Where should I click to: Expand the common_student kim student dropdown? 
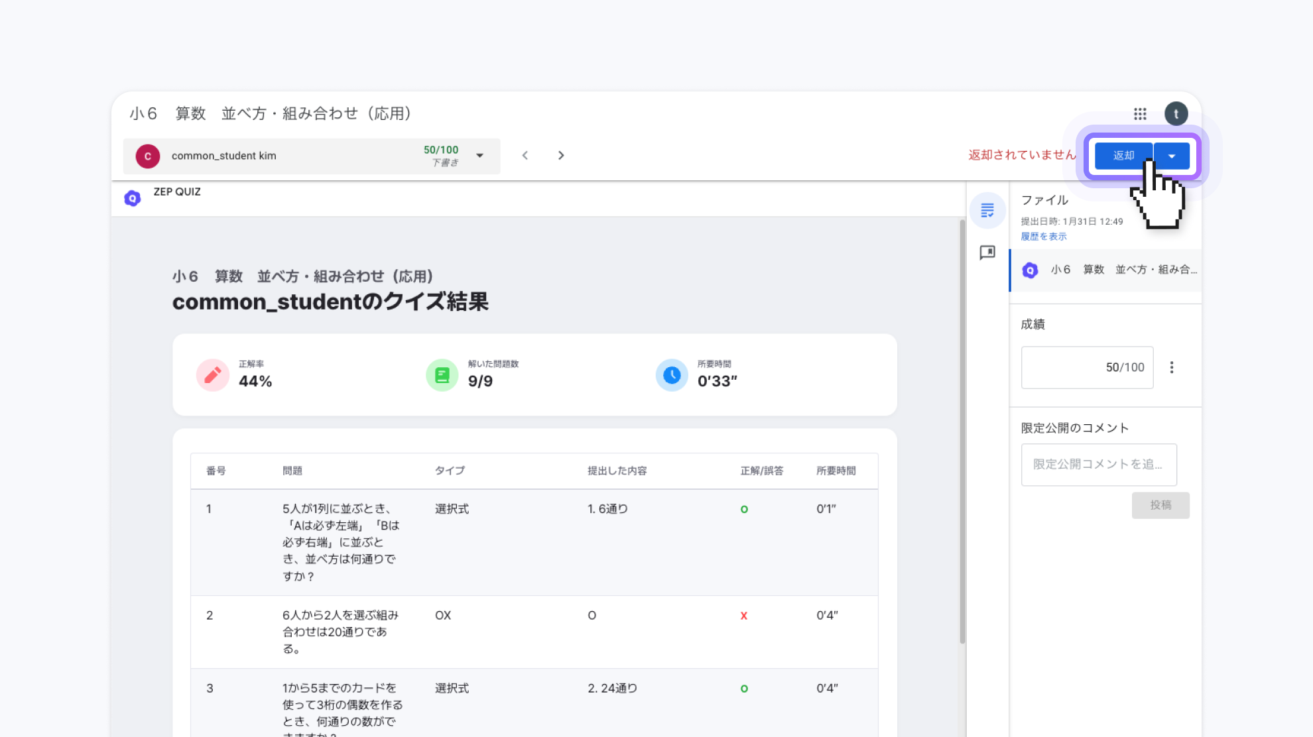tap(479, 156)
